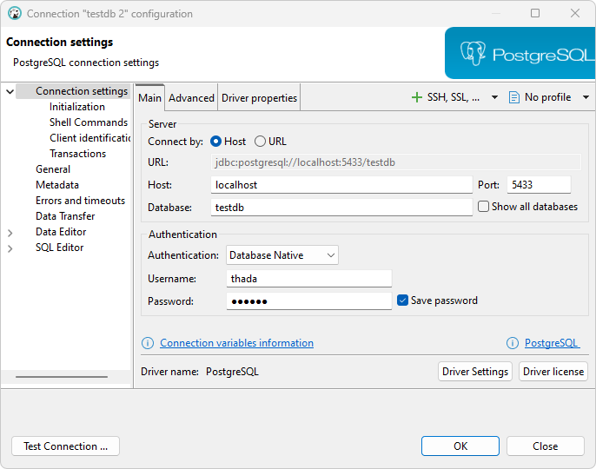Image resolution: width=596 pixels, height=469 pixels.
Task: Click the DBeaver icon in title bar
Action: click(14, 14)
